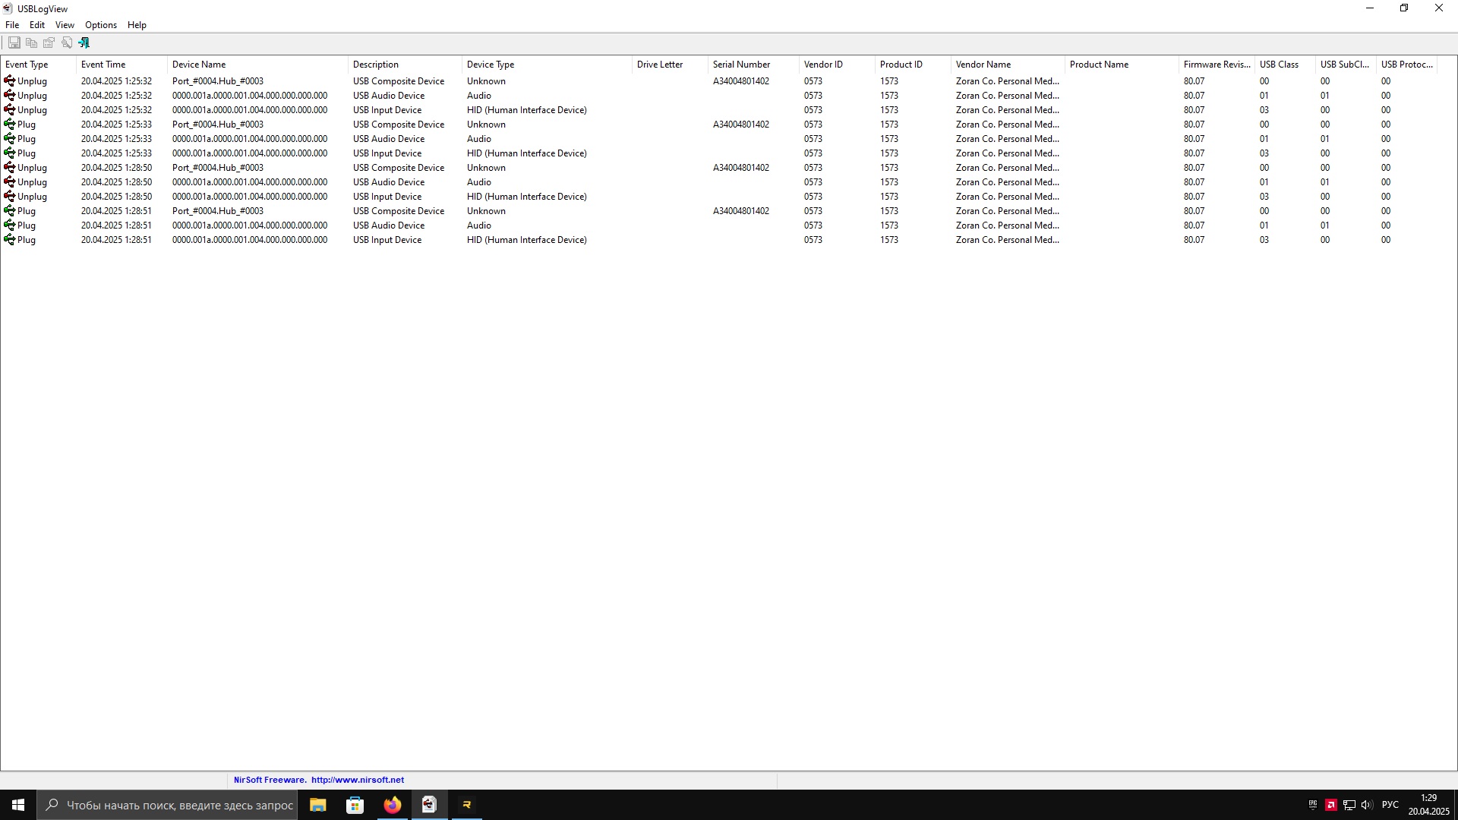Click the volume icon in system tray

pyautogui.click(x=1367, y=805)
